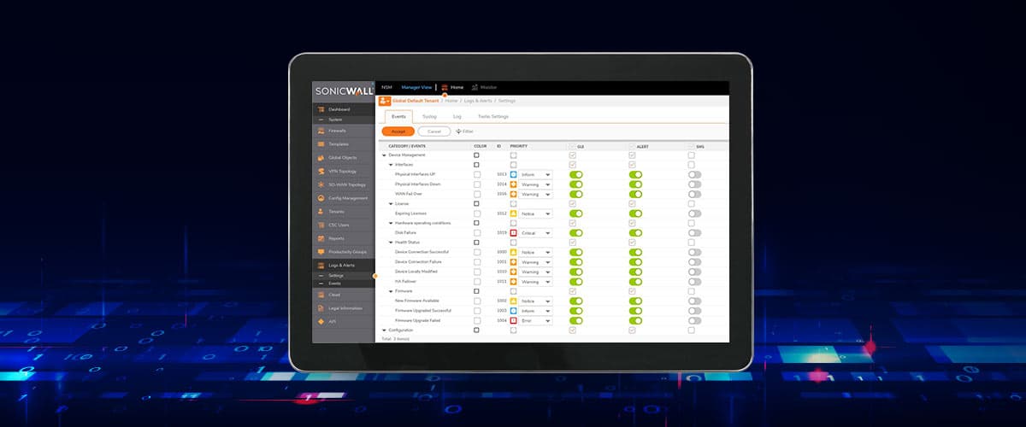Open the Legal Information sidebar icon
The height and width of the screenshot is (427, 1026).
(321, 307)
